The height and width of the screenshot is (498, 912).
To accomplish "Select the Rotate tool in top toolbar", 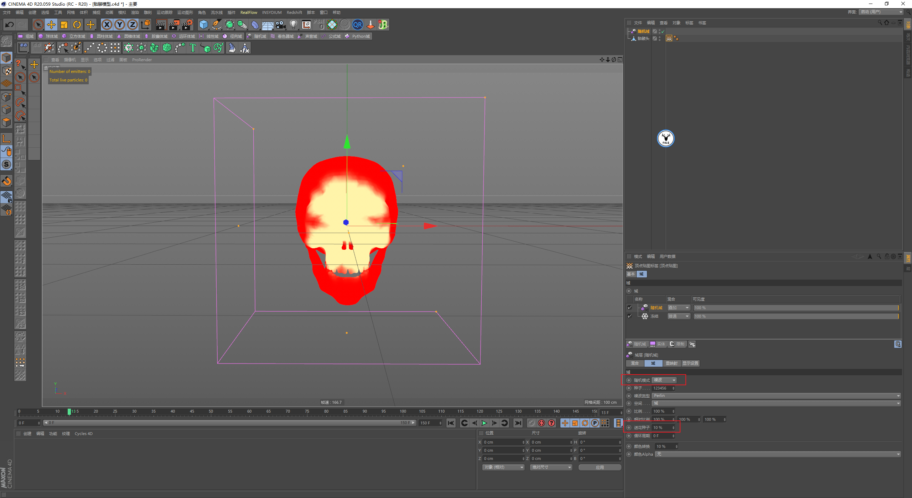I will [77, 25].
